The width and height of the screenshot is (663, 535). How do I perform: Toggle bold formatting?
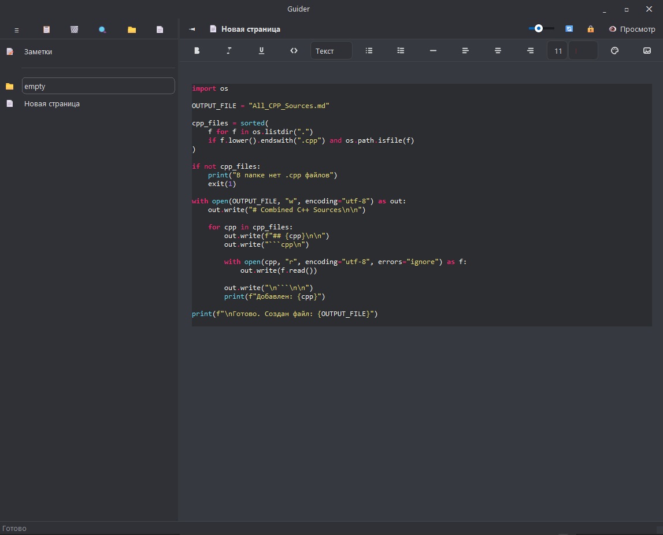click(x=197, y=51)
